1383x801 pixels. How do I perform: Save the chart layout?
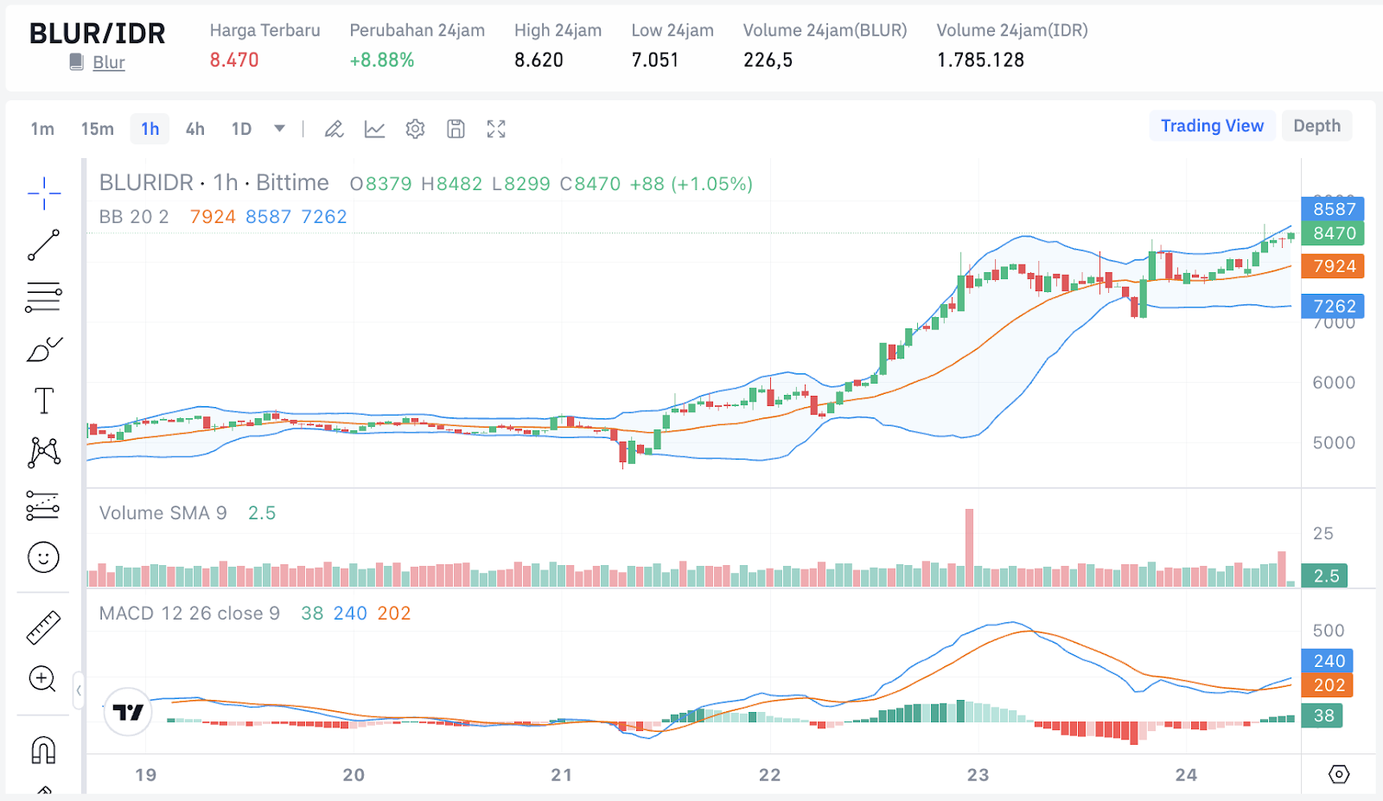[456, 130]
